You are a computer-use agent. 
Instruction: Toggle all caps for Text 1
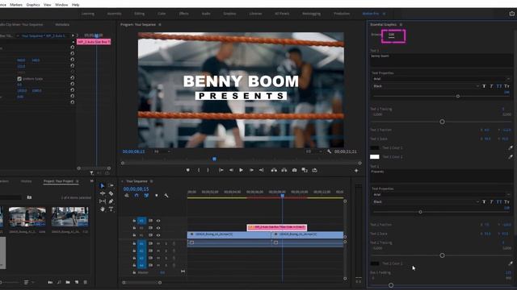[x=499, y=86]
